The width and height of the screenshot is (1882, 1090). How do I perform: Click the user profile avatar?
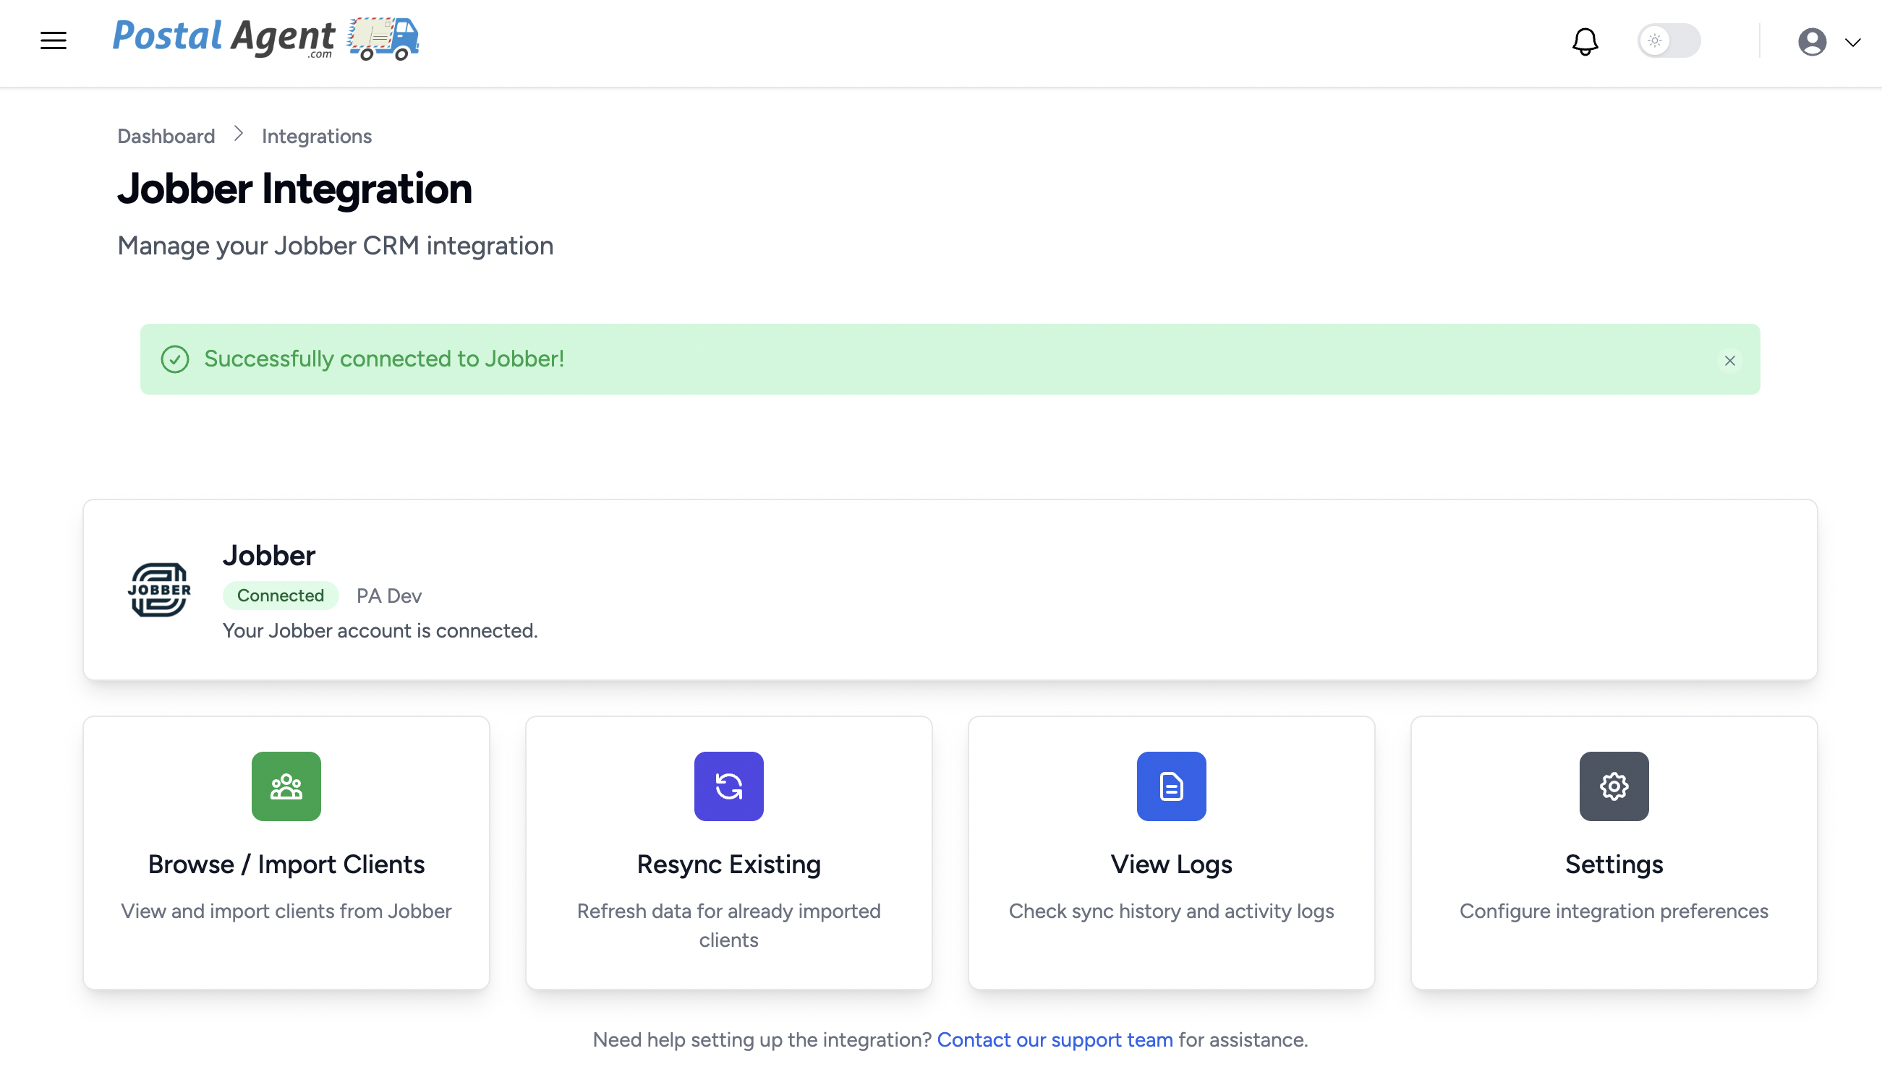(x=1812, y=42)
